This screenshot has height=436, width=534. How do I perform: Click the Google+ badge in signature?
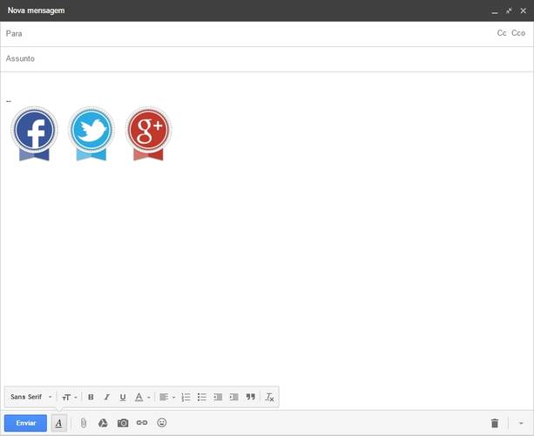pyautogui.click(x=148, y=133)
